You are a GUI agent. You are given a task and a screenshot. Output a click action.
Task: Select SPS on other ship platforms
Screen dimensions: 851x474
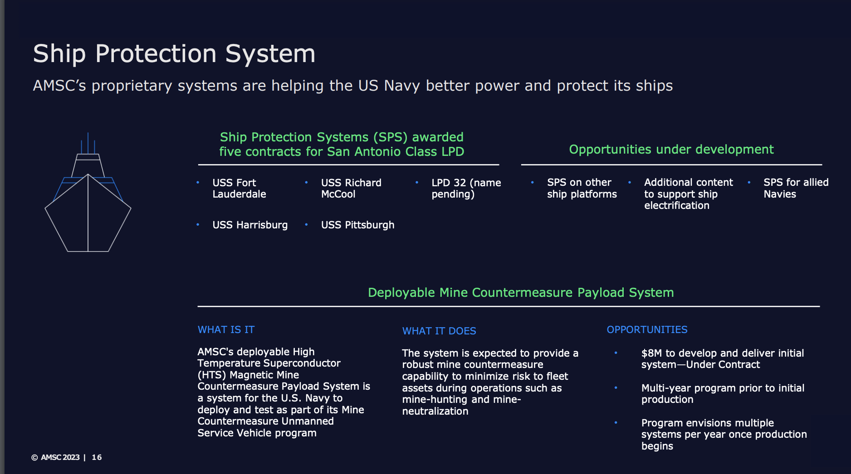pyautogui.click(x=582, y=188)
